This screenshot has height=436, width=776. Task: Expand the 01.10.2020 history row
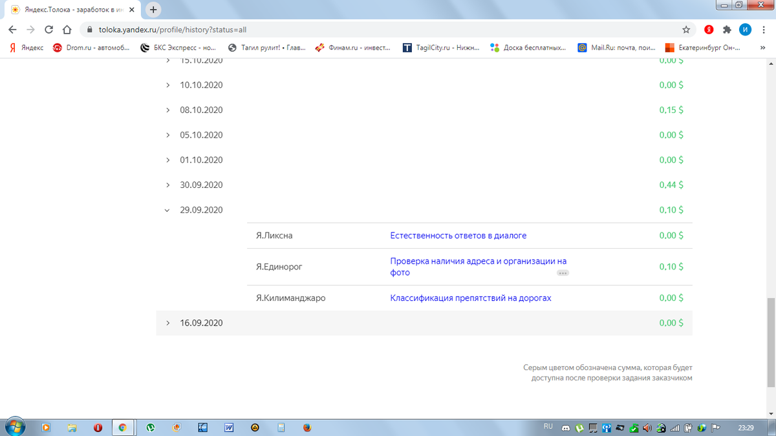click(424, 160)
